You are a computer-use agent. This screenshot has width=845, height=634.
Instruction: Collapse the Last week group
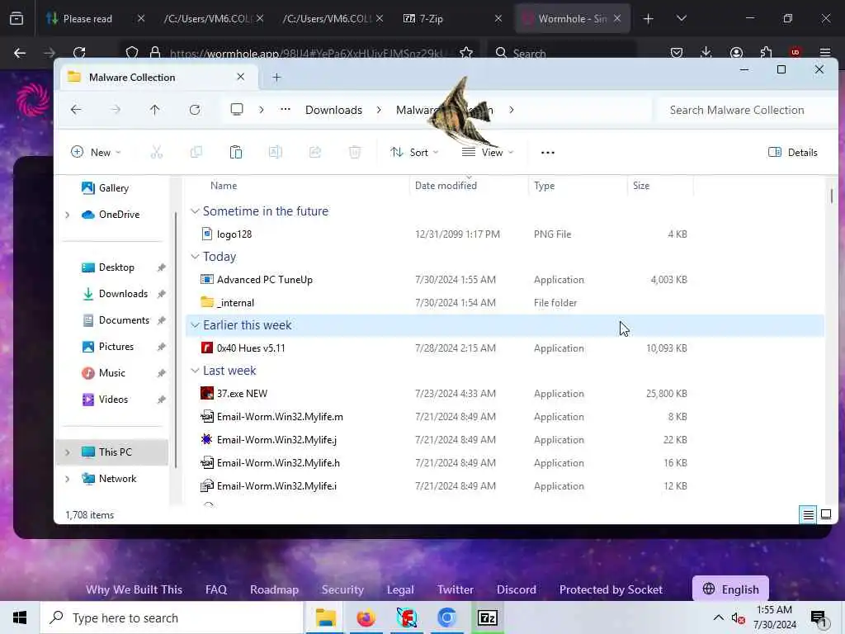(195, 371)
